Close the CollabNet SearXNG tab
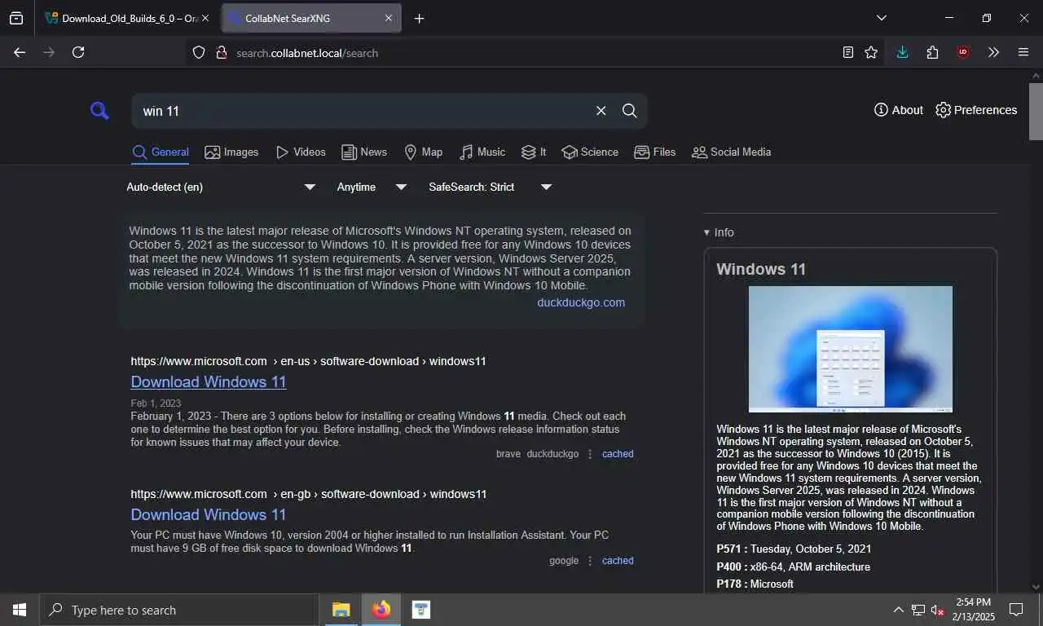1043x626 pixels. pyautogui.click(x=389, y=18)
